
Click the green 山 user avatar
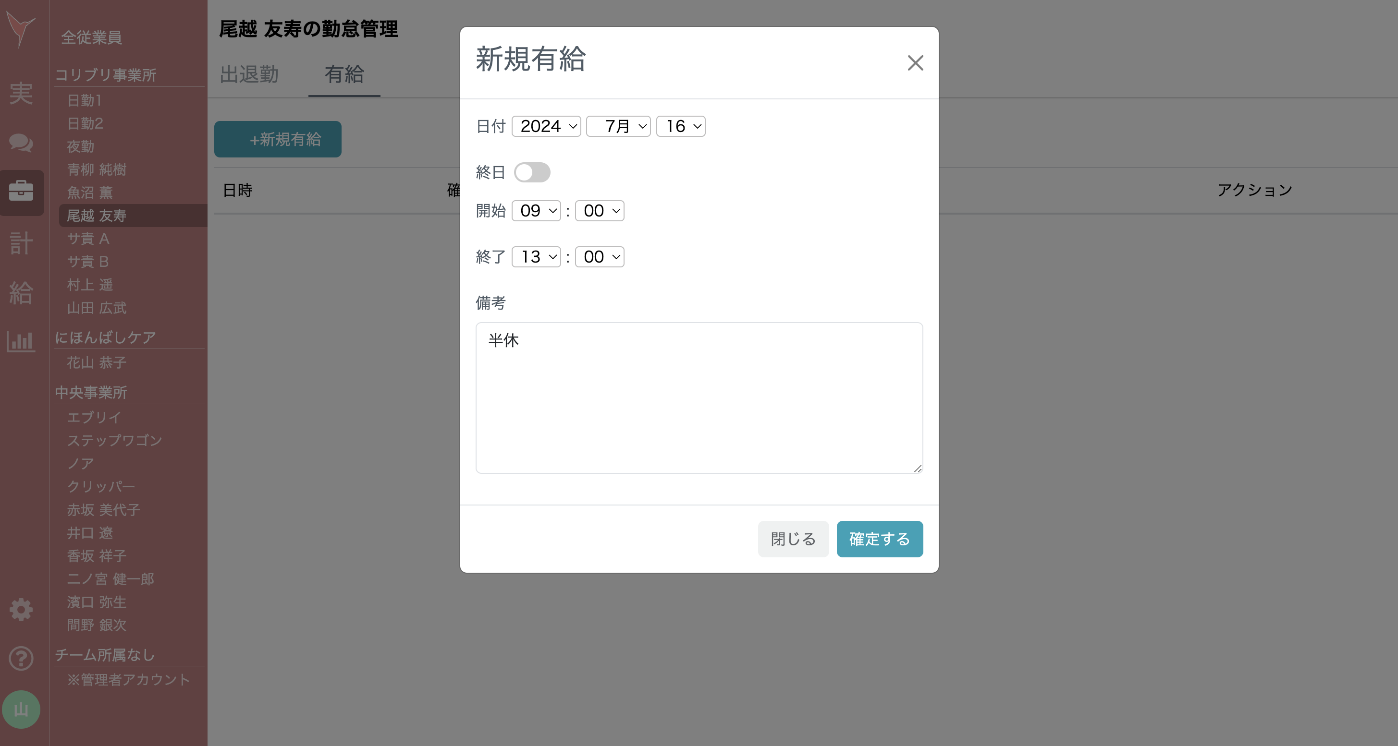tap(21, 709)
